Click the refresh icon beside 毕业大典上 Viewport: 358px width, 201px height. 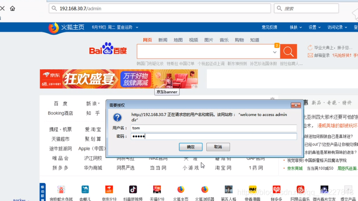coord(310,48)
